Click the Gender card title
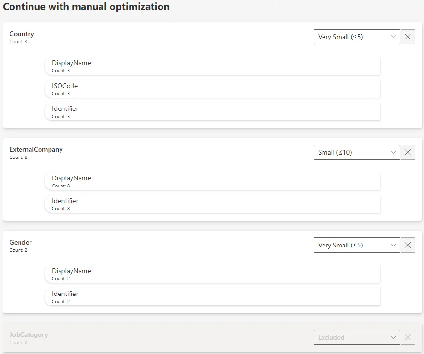424x354 pixels. click(20, 242)
